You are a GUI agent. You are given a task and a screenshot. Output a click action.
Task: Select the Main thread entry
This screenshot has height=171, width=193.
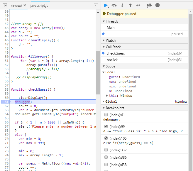pyautogui.click(x=144, y=28)
